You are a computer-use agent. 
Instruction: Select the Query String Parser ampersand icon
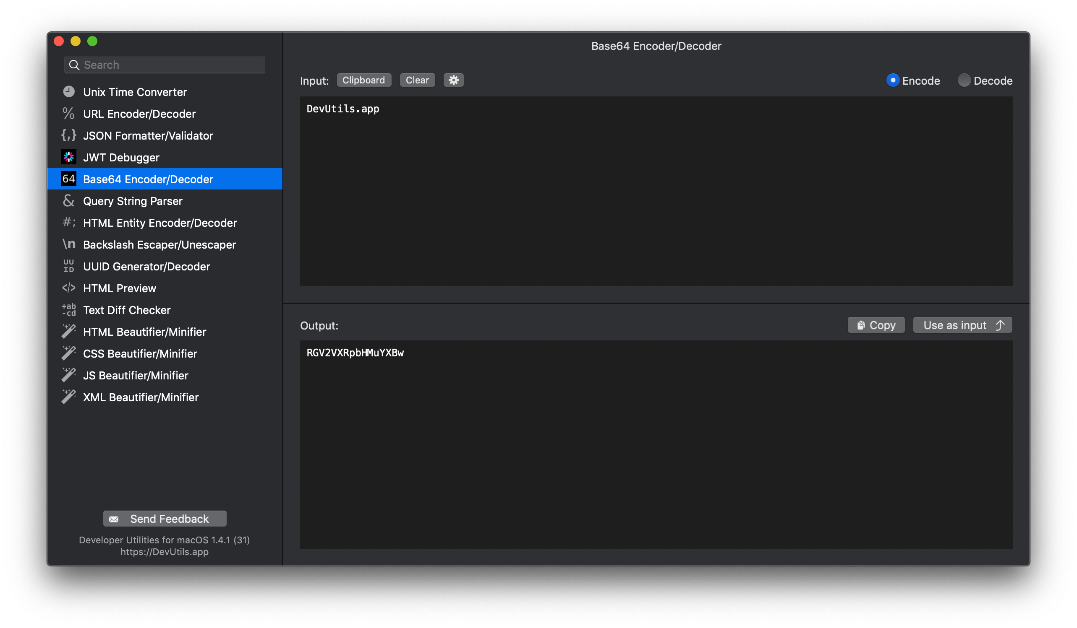(x=69, y=201)
